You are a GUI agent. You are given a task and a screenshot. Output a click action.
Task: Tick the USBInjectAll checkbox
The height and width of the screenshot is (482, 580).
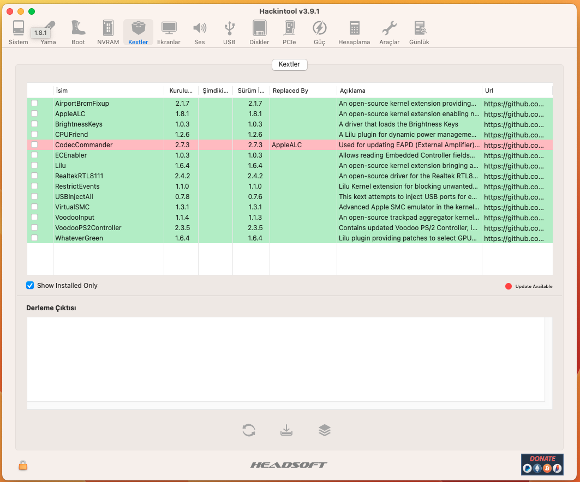coord(34,196)
